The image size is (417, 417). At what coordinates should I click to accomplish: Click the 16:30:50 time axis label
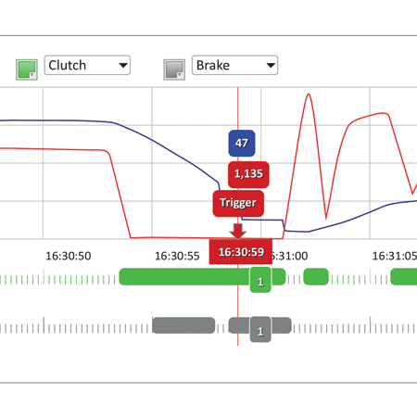click(69, 256)
